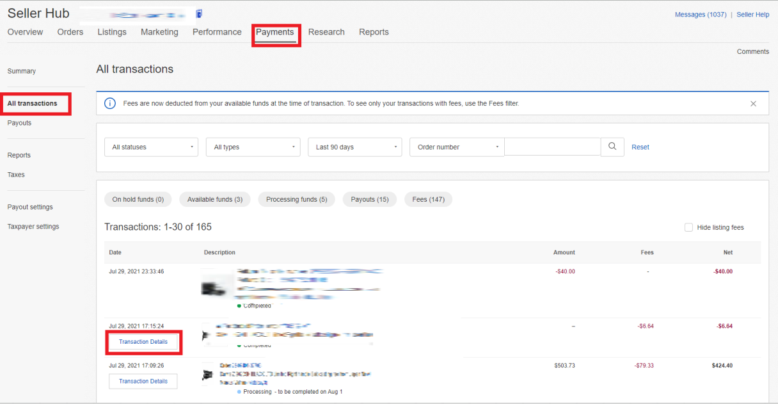
Task: Open the Reports tab in top navigation
Action: [x=374, y=32]
